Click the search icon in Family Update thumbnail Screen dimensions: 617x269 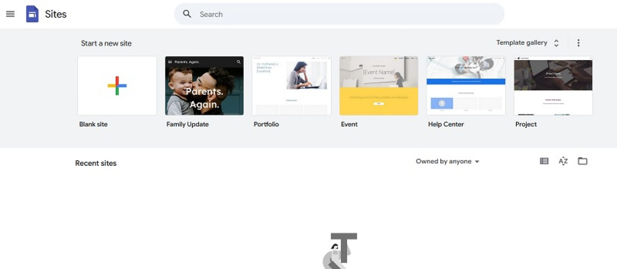point(238,62)
